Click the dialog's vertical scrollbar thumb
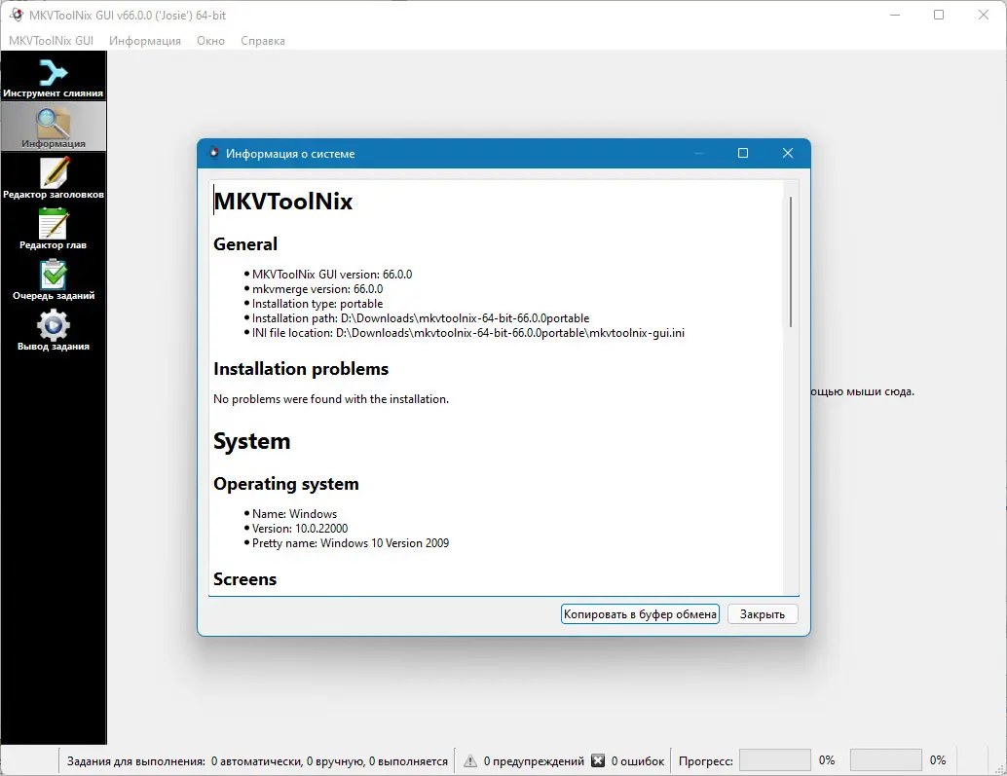 click(791, 262)
